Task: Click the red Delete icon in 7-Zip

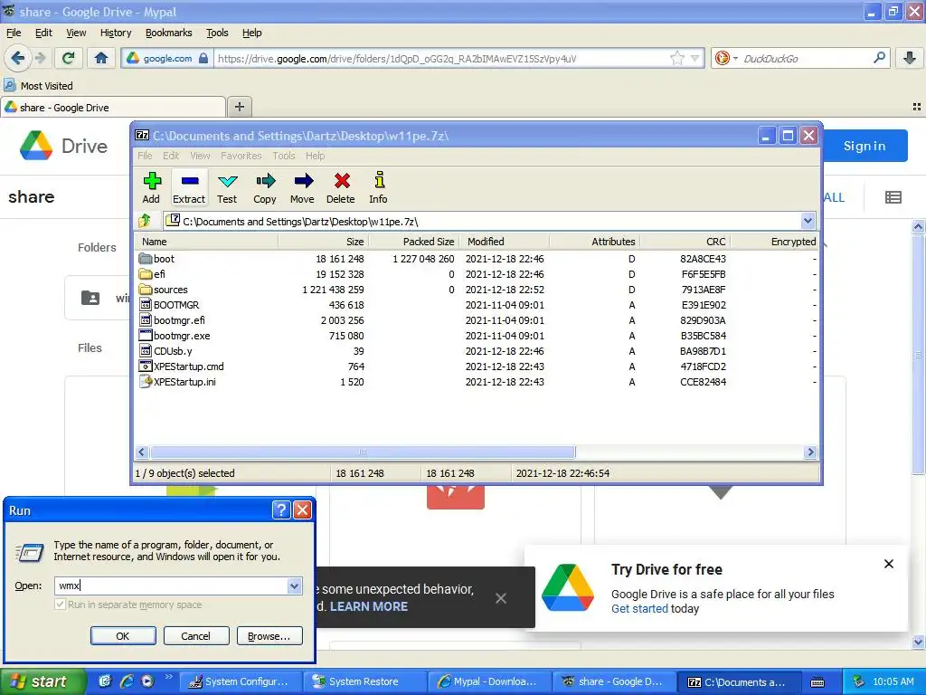Action: point(341,188)
